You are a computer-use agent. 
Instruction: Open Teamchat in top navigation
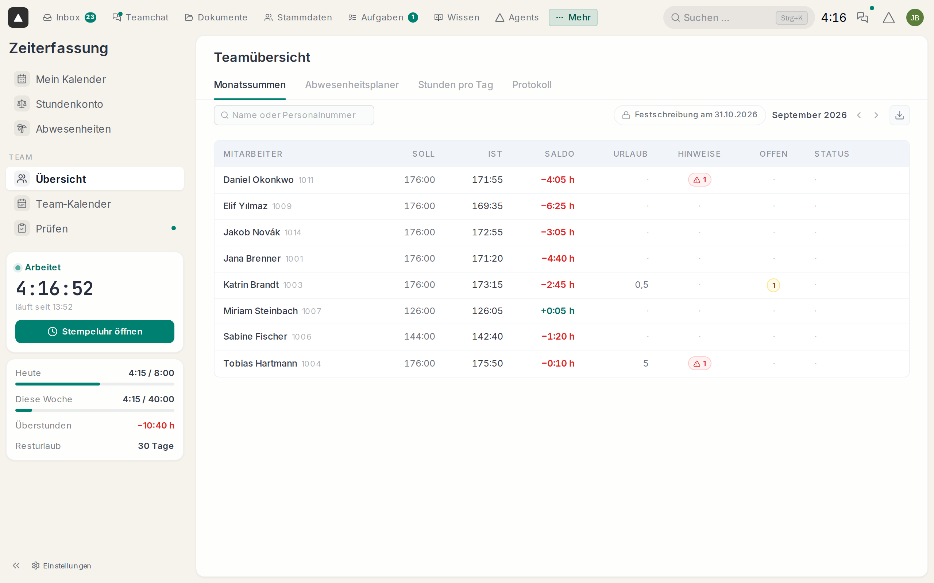point(140,17)
